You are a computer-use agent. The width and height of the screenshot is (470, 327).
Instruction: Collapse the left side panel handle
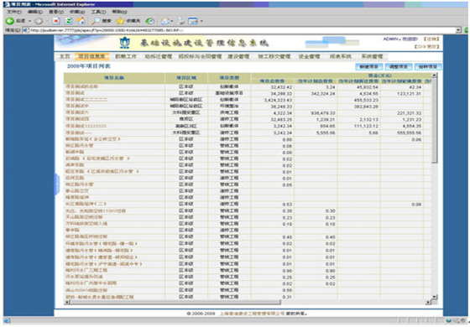(x=57, y=184)
